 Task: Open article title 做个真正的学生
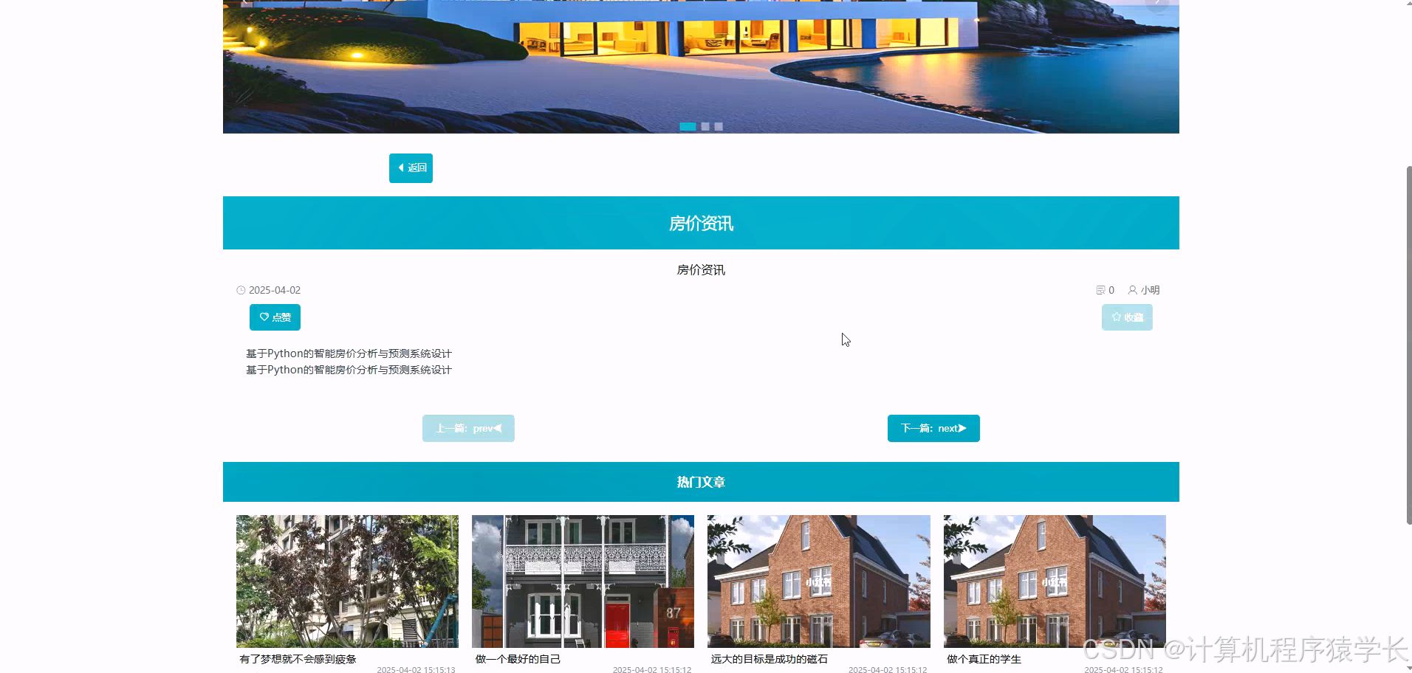pos(984,659)
